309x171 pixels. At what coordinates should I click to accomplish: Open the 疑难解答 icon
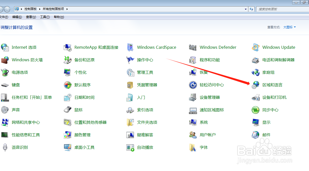(130, 135)
